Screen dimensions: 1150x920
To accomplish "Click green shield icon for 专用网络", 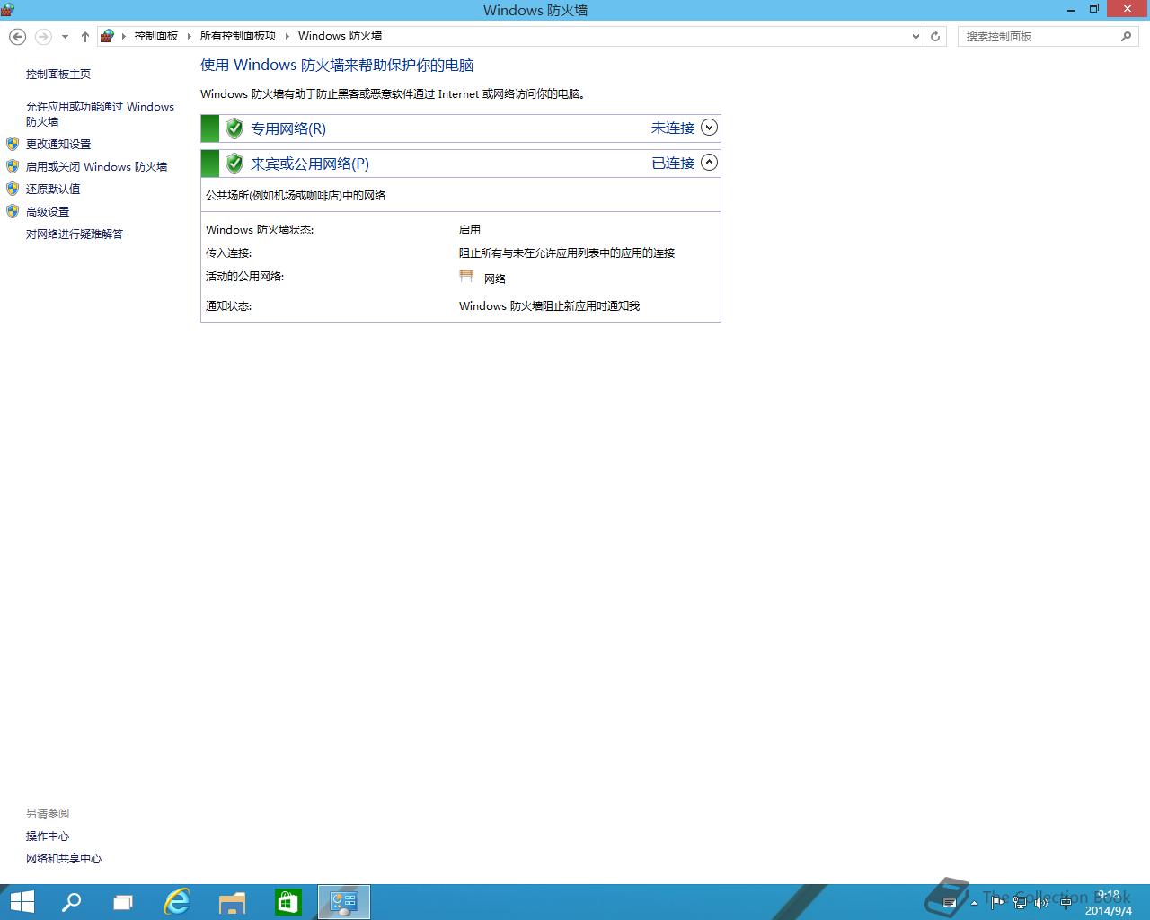I will (x=234, y=128).
